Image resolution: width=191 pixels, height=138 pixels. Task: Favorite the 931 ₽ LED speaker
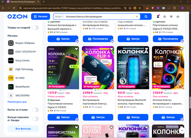[147, 49]
